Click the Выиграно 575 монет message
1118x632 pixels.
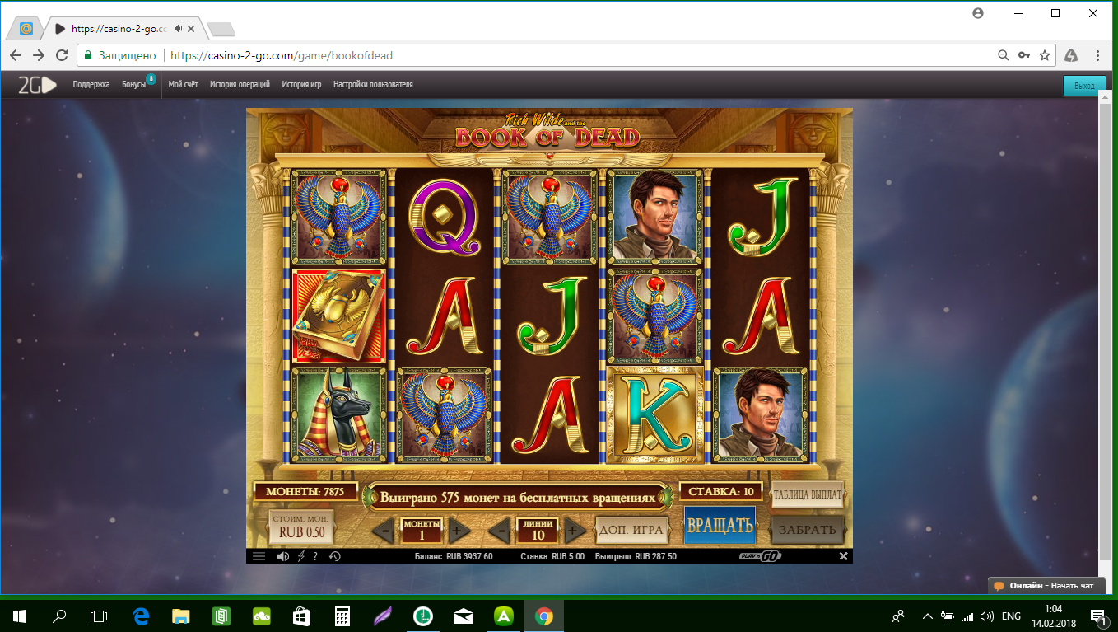(x=518, y=498)
